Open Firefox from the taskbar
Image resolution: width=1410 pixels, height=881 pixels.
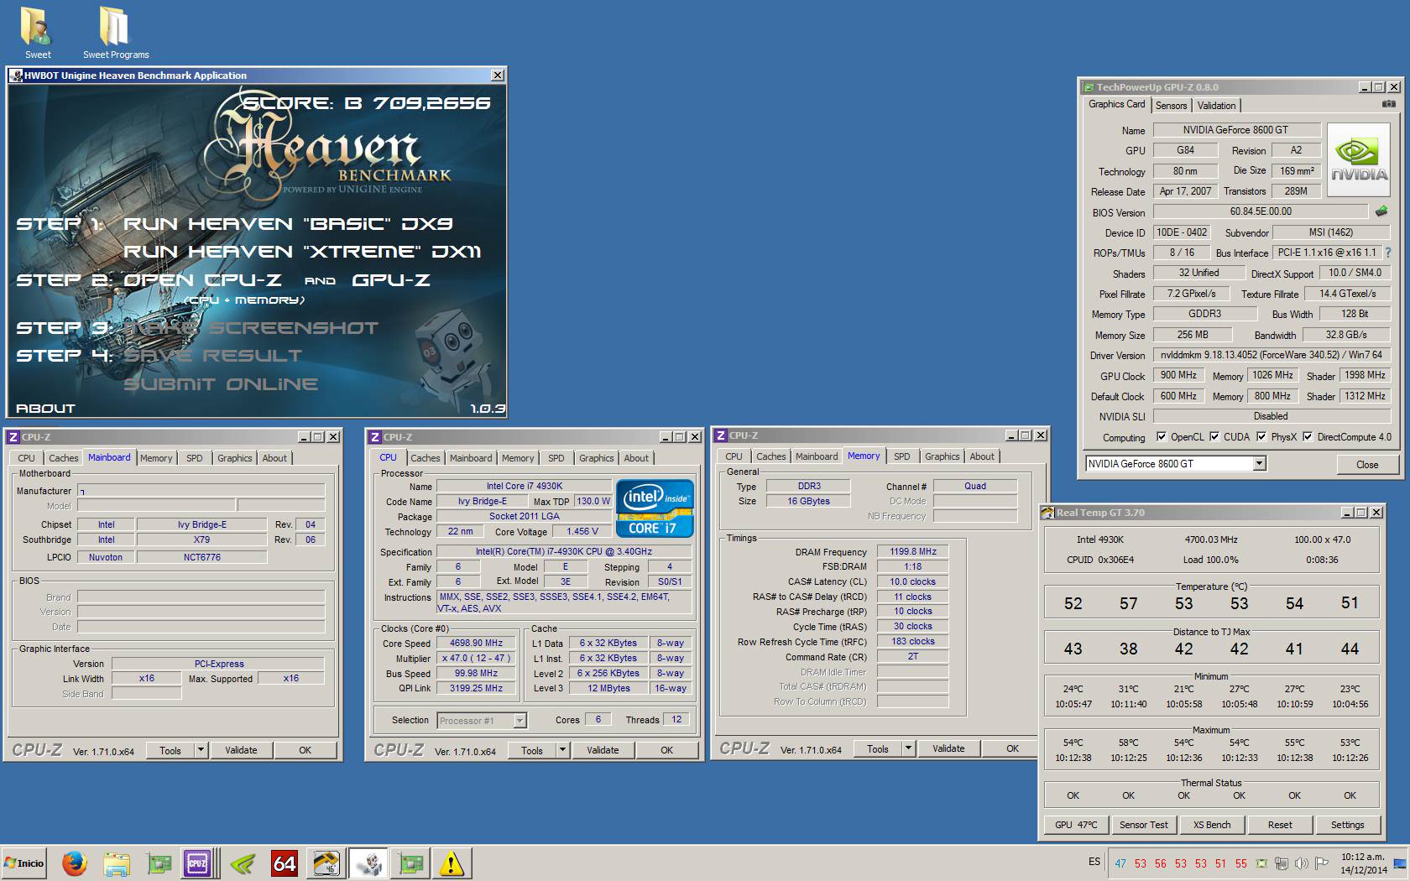(x=75, y=863)
